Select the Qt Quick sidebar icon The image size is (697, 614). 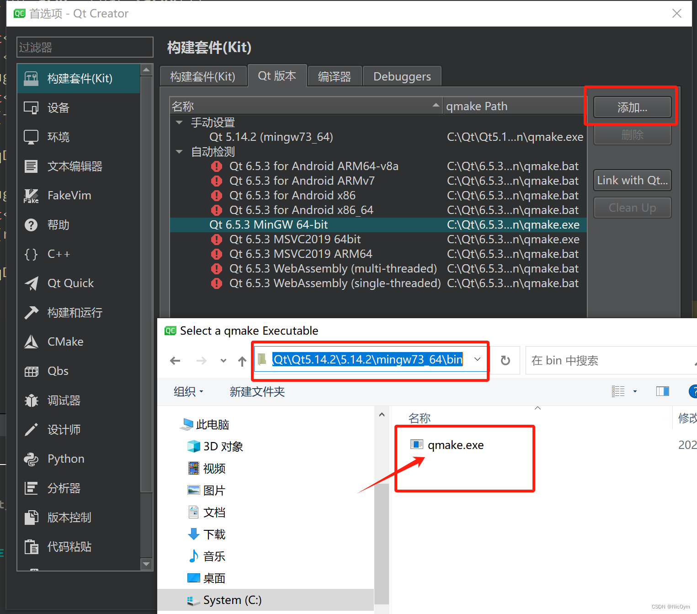[31, 283]
